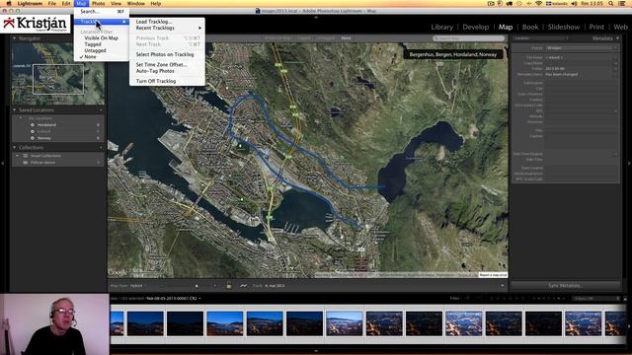Screen dimensions: 632x355
Task: Open the Load Tracklog menu entry
Action: [x=154, y=22]
